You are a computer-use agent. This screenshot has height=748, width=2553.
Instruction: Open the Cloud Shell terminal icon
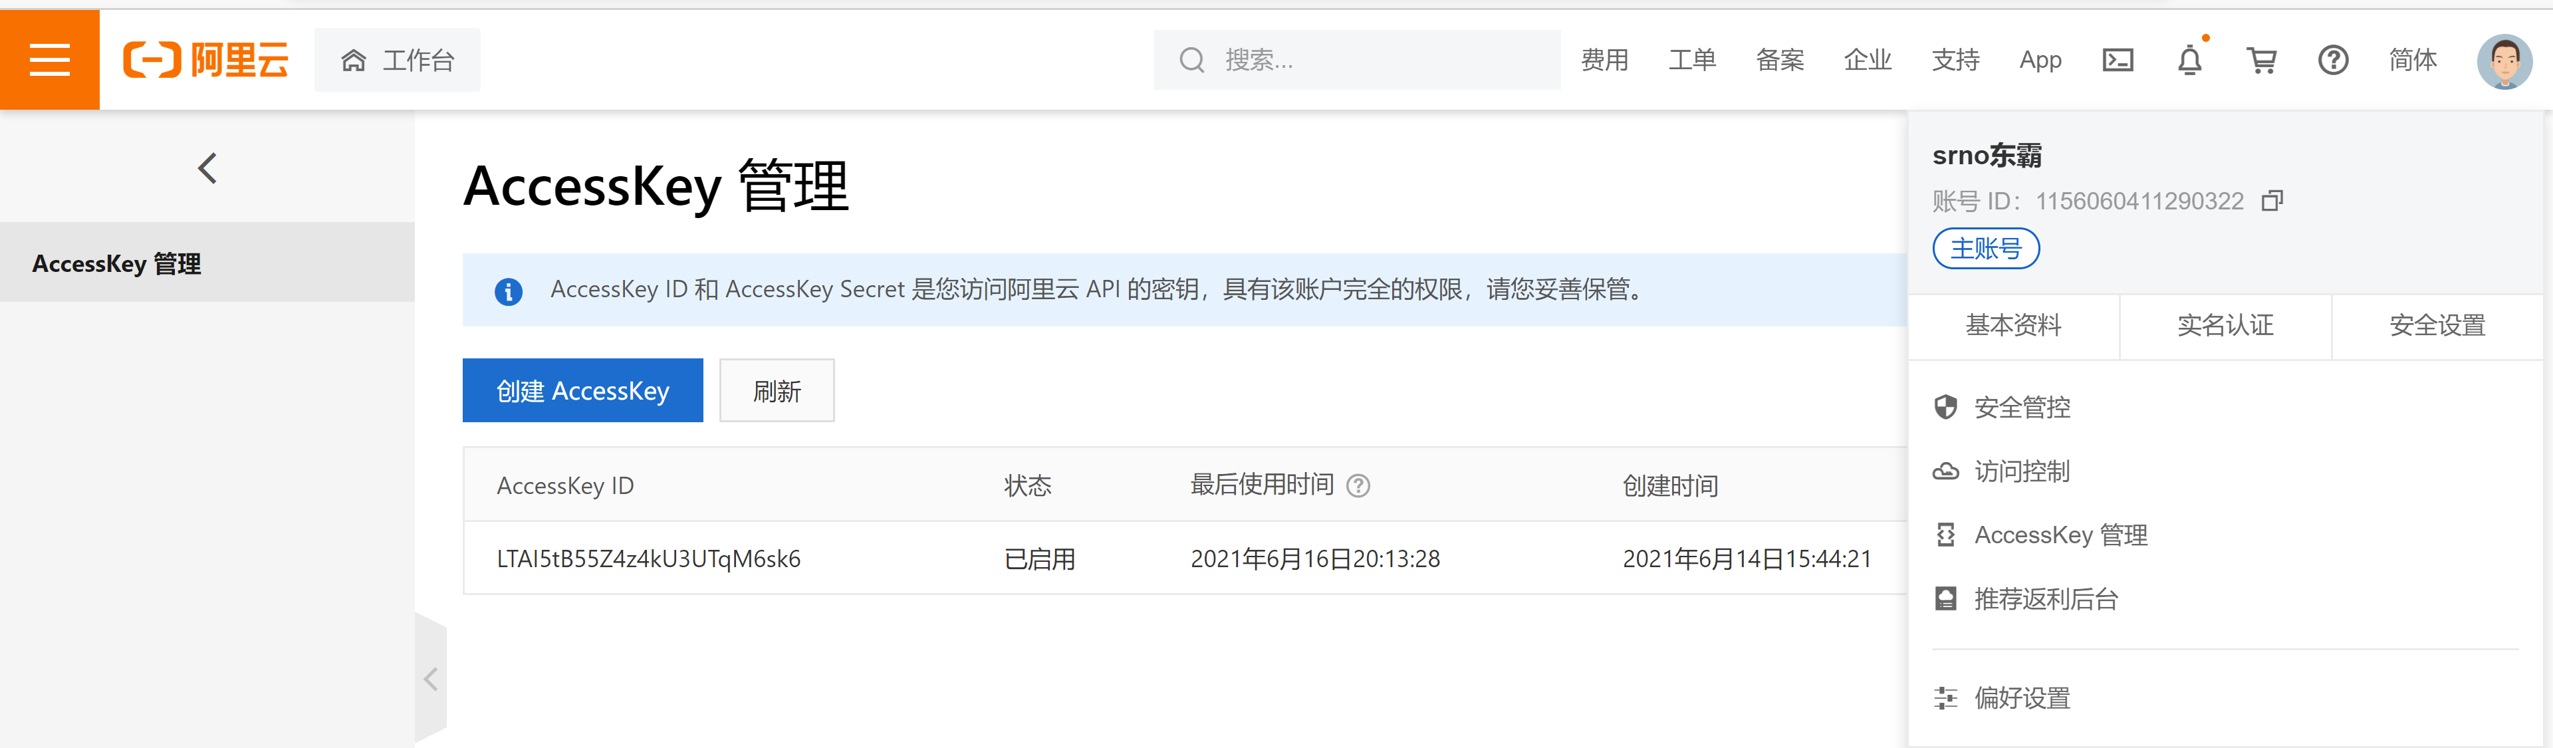pyautogui.click(x=2117, y=61)
